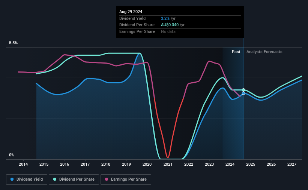Click the Past region label
Image resolution: width=308 pixels, height=190 pixels.
click(x=236, y=52)
